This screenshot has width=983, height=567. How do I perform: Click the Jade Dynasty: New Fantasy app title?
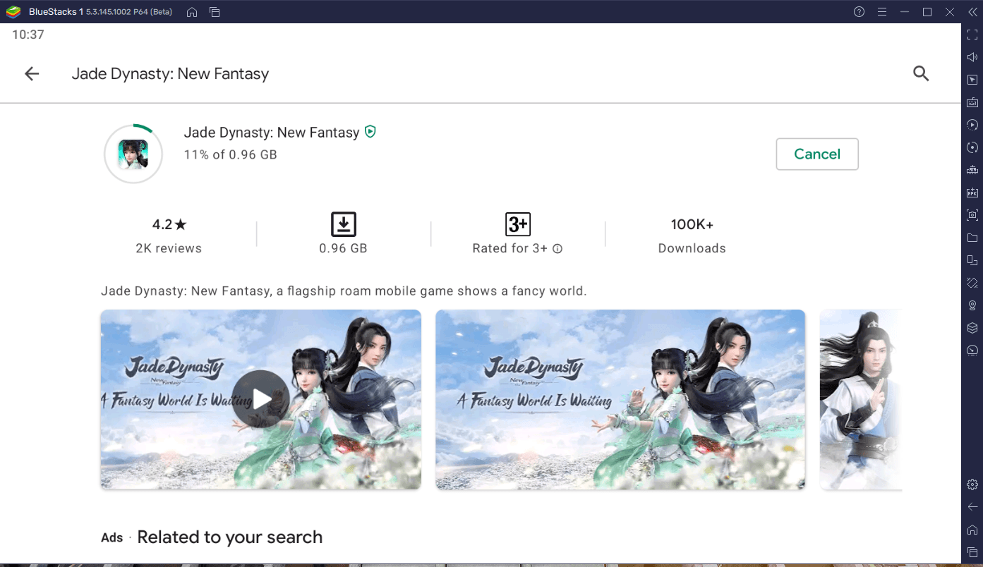[272, 132]
